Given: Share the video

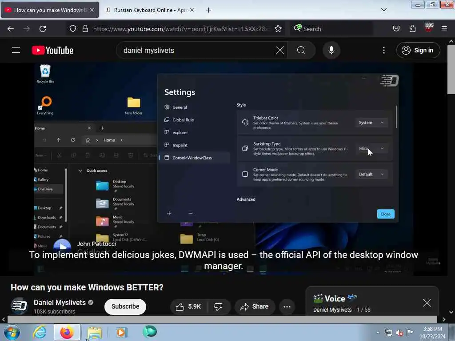Looking at the screenshot, I should 255,306.
